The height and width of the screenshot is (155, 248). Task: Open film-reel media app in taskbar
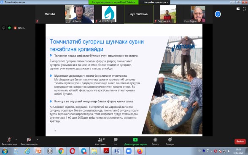(50, 151)
